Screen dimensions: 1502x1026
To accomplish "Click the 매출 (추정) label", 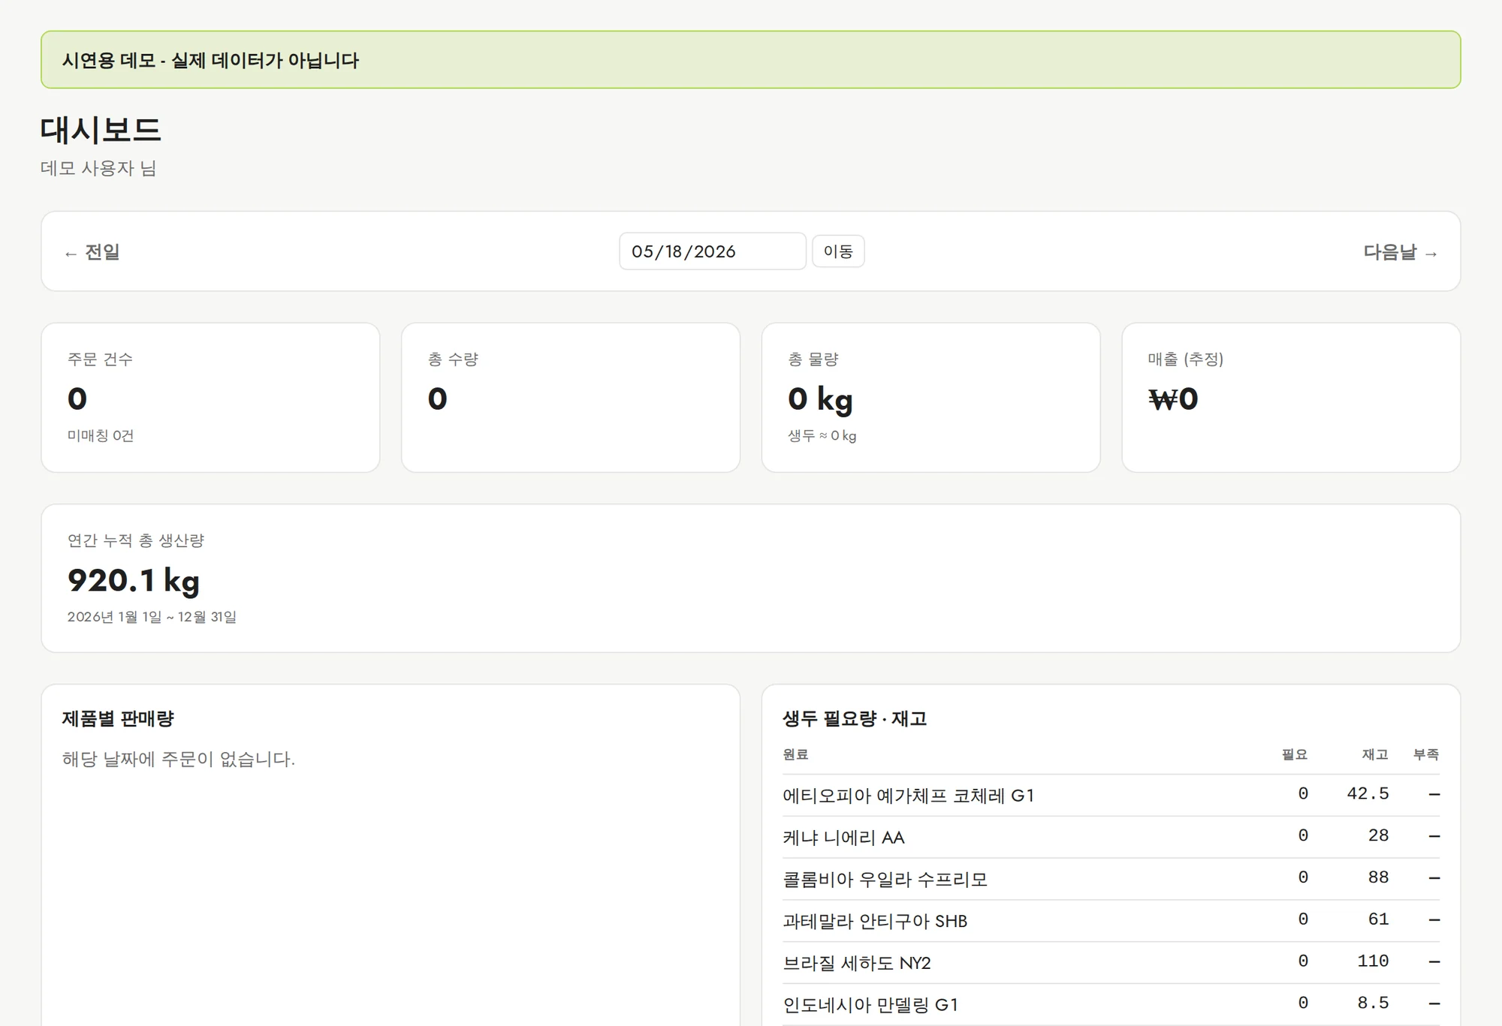I will click(x=1186, y=360).
